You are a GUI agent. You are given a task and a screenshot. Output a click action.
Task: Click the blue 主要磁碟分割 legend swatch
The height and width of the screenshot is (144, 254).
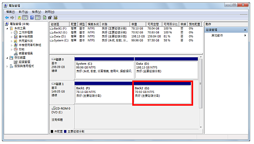pyautogui.click(x=65, y=131)
